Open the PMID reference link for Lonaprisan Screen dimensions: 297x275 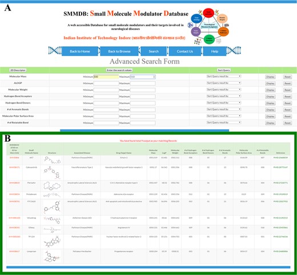coord(280,252)
